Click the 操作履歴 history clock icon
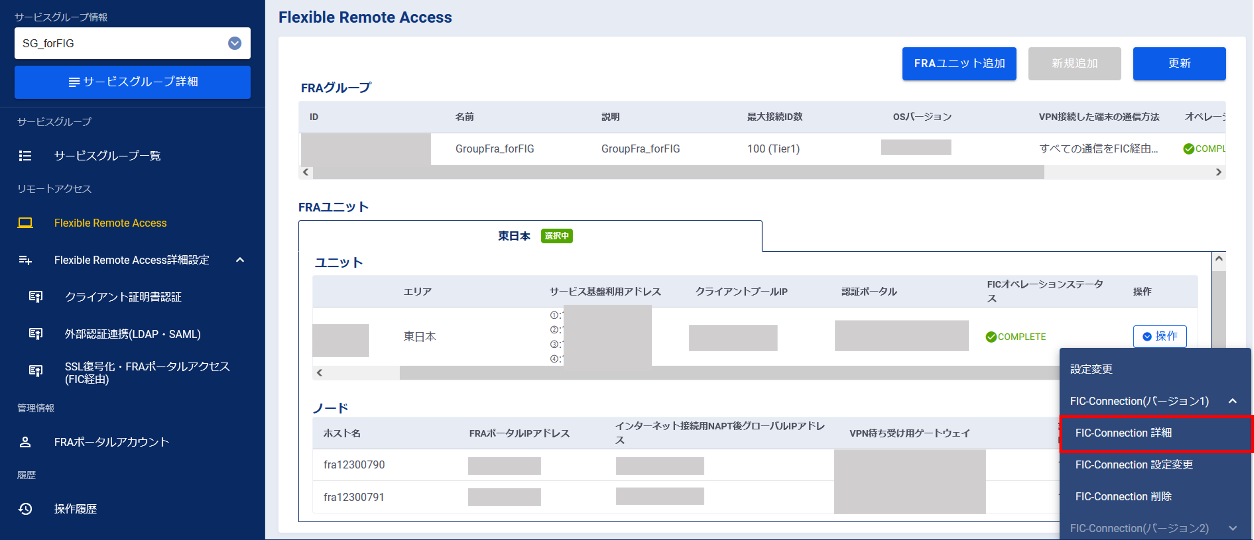The image size is (1254, 540). point(25,508)
